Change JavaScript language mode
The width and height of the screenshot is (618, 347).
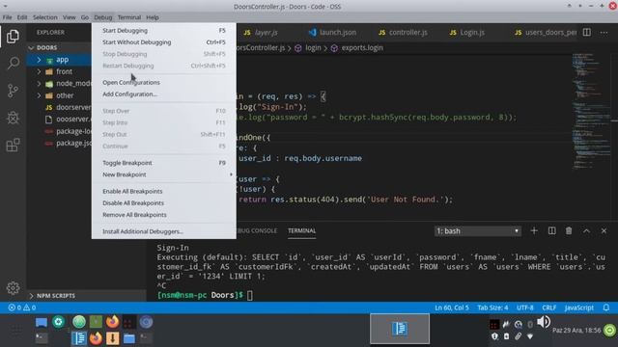579,307
